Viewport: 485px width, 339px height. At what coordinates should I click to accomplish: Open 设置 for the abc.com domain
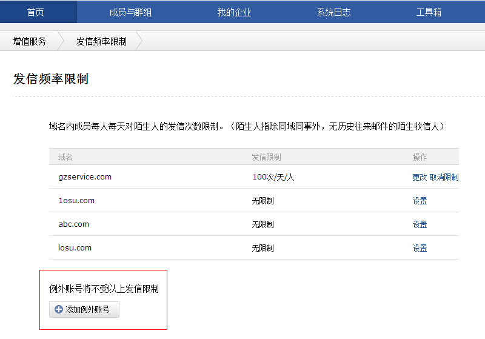pyautogui.click(x=420, y=224)
